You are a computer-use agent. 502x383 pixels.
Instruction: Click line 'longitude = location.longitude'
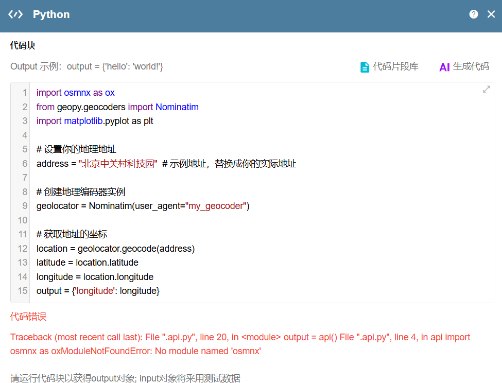coord(95,277)
